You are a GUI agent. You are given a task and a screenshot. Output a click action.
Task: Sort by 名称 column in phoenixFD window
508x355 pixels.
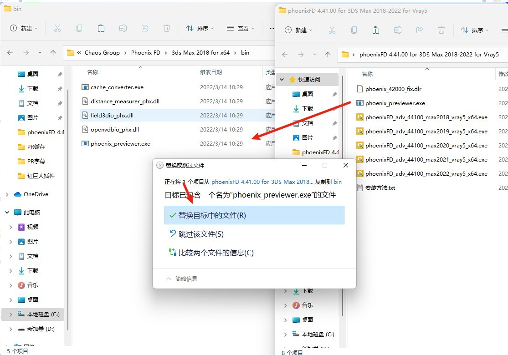click(367, 74)
